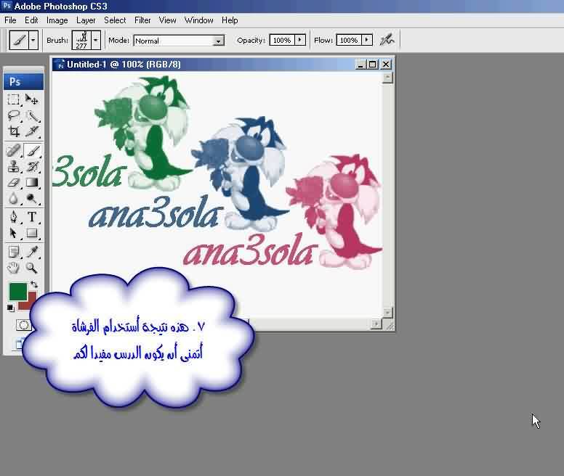The image size is (564, 476).
Task: Click the document's vertical scroll down arrow
Action: (387, 312)
